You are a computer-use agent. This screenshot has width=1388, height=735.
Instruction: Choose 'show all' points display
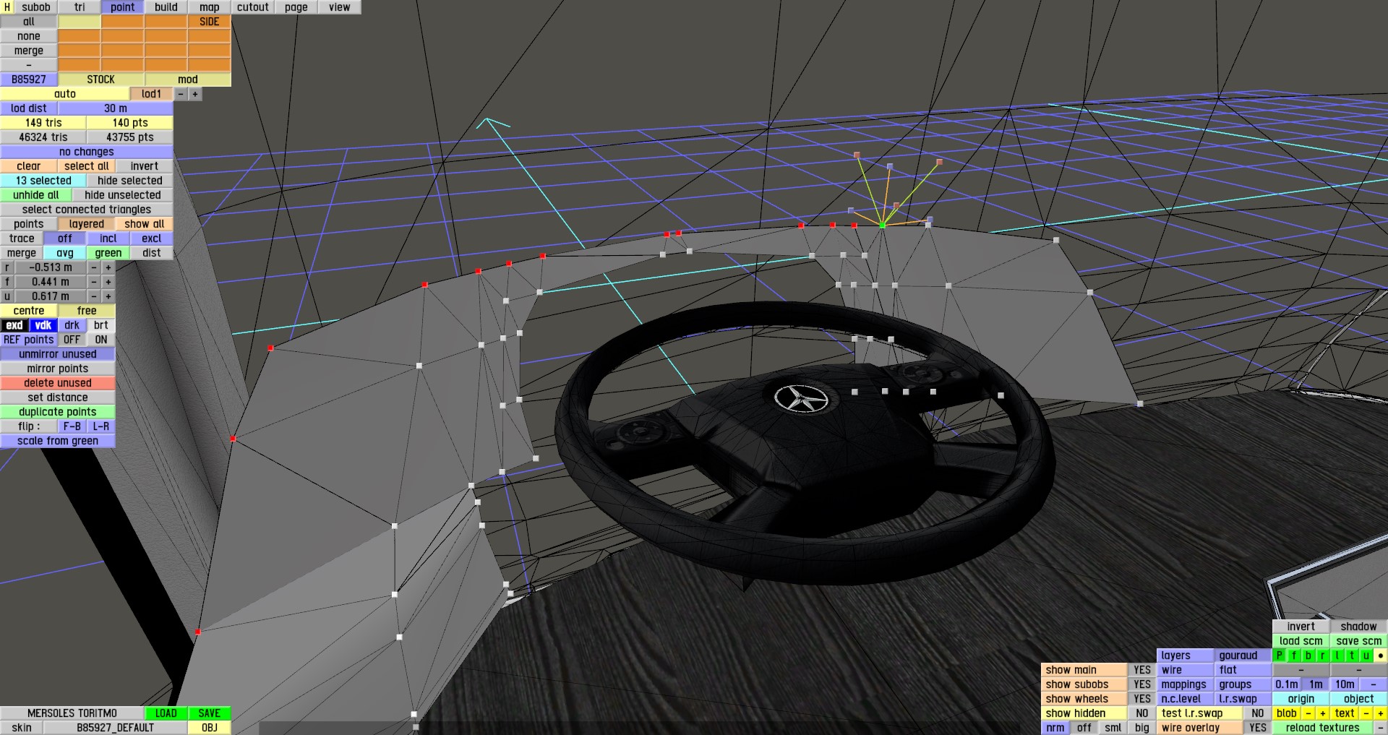(145, 224)
